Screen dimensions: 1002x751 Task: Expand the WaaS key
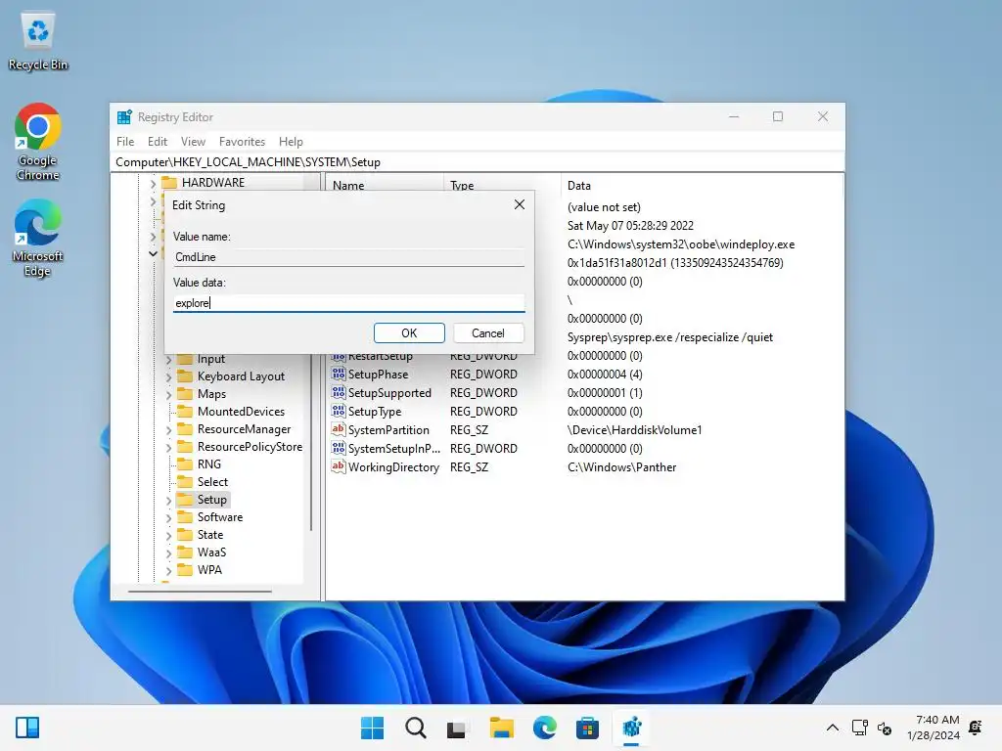(168, 553)
